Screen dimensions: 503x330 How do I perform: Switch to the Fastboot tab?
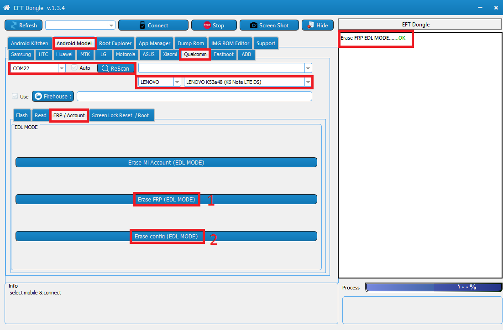pos(224,54)
